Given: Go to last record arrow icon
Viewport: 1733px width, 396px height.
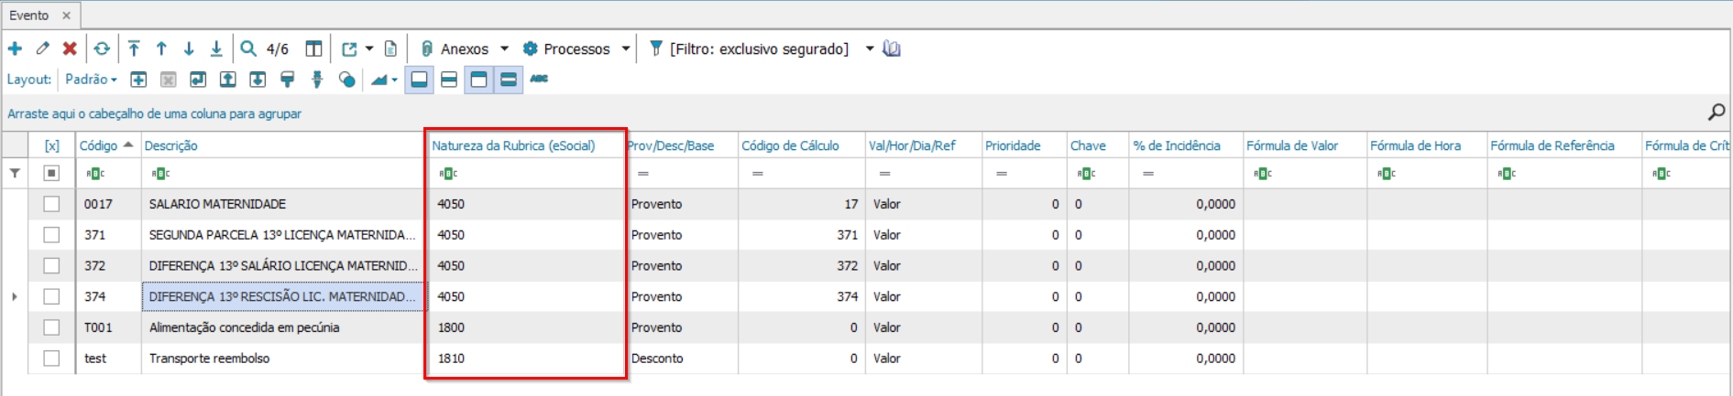Looking at the screenshot, I should click(x=216, y=48).
